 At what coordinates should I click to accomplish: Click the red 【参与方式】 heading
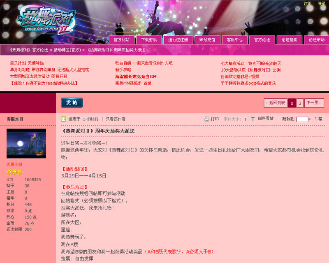[x=74, y=187]
